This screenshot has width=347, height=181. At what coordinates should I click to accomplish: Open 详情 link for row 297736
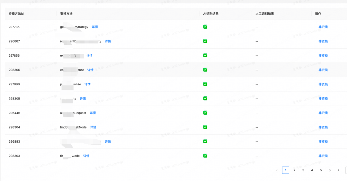pyautogui.click(x=95, y=27)
